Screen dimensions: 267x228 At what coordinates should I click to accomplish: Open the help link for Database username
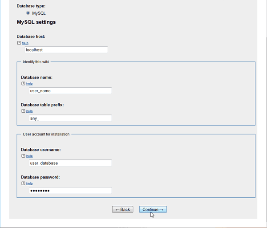(x=29, y=156)
